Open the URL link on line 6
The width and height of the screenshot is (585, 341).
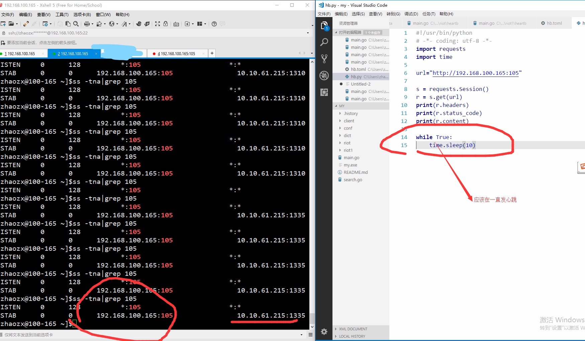click(475, 73)
